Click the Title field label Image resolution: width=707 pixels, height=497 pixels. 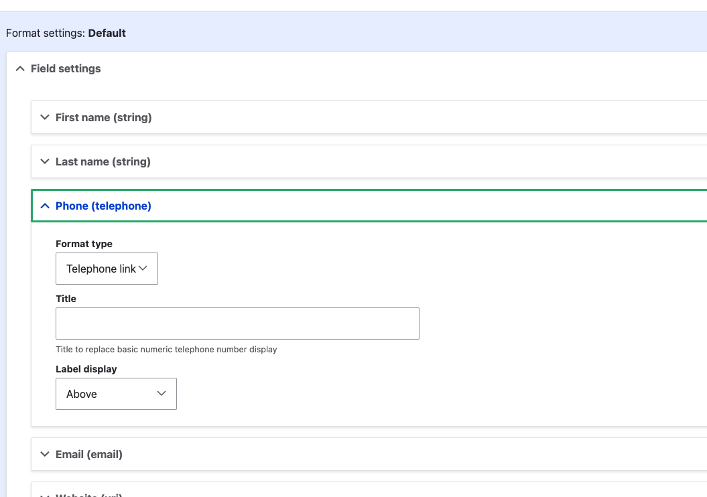[x=66, y=299]
